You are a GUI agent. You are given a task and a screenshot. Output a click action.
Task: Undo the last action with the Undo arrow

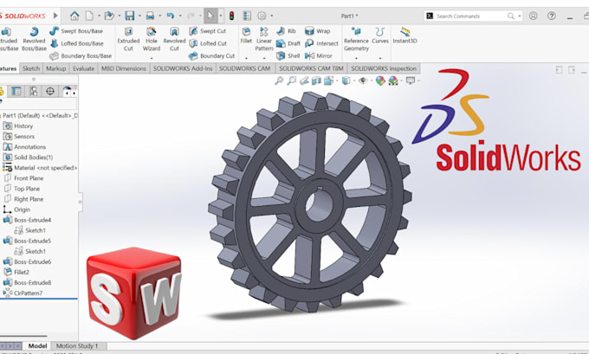point(171,16)
